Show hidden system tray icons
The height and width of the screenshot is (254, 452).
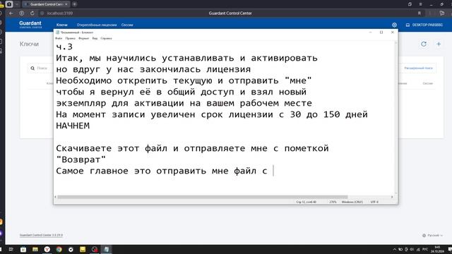394,249
